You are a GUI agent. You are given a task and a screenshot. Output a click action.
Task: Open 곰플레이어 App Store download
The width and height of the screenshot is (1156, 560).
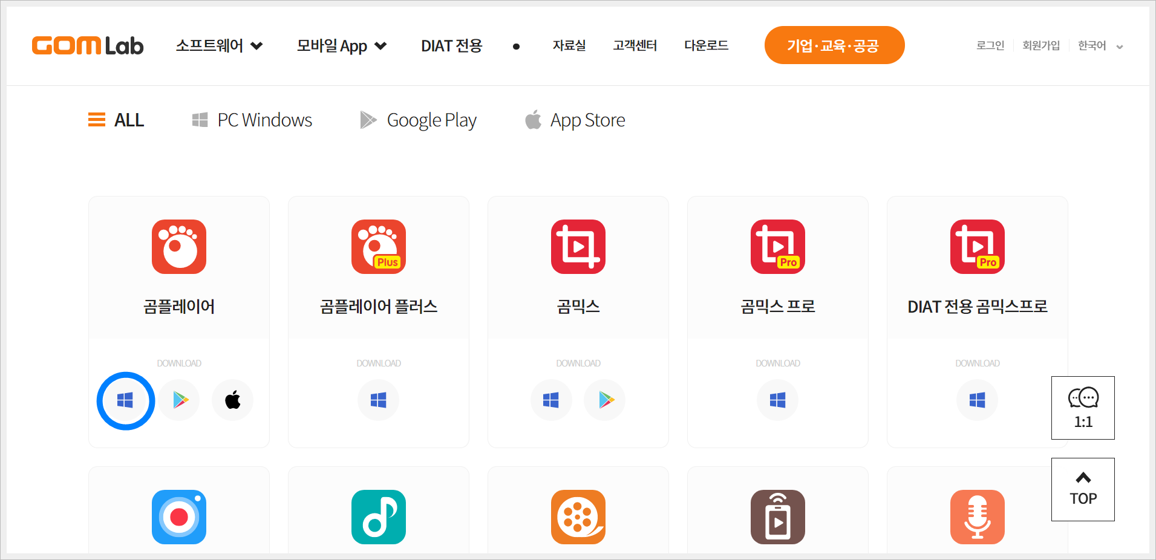[233, 400]
